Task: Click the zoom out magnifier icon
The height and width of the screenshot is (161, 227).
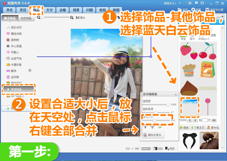Action: click(x=39, y=17)
